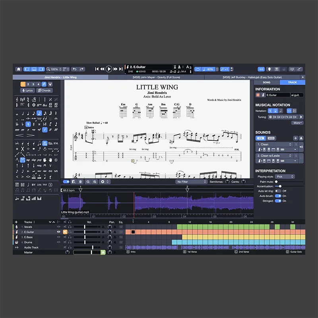The image size is (318, 318).
Task: Select voice 3 button
Action: [33, 84]
